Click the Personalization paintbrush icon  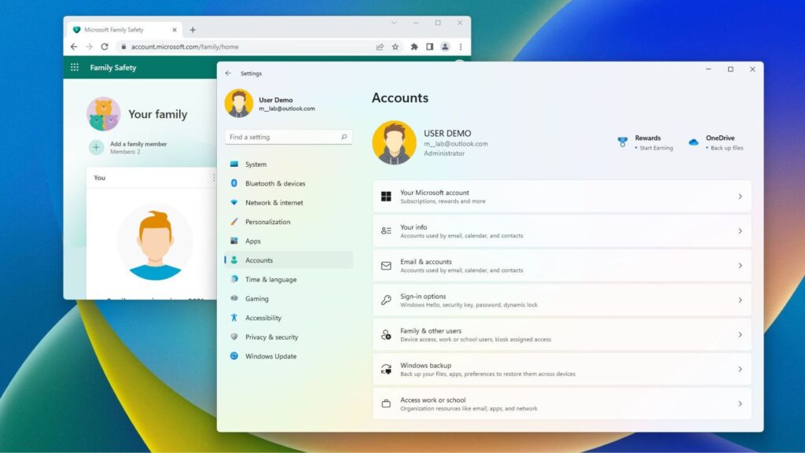pos(234,221)
